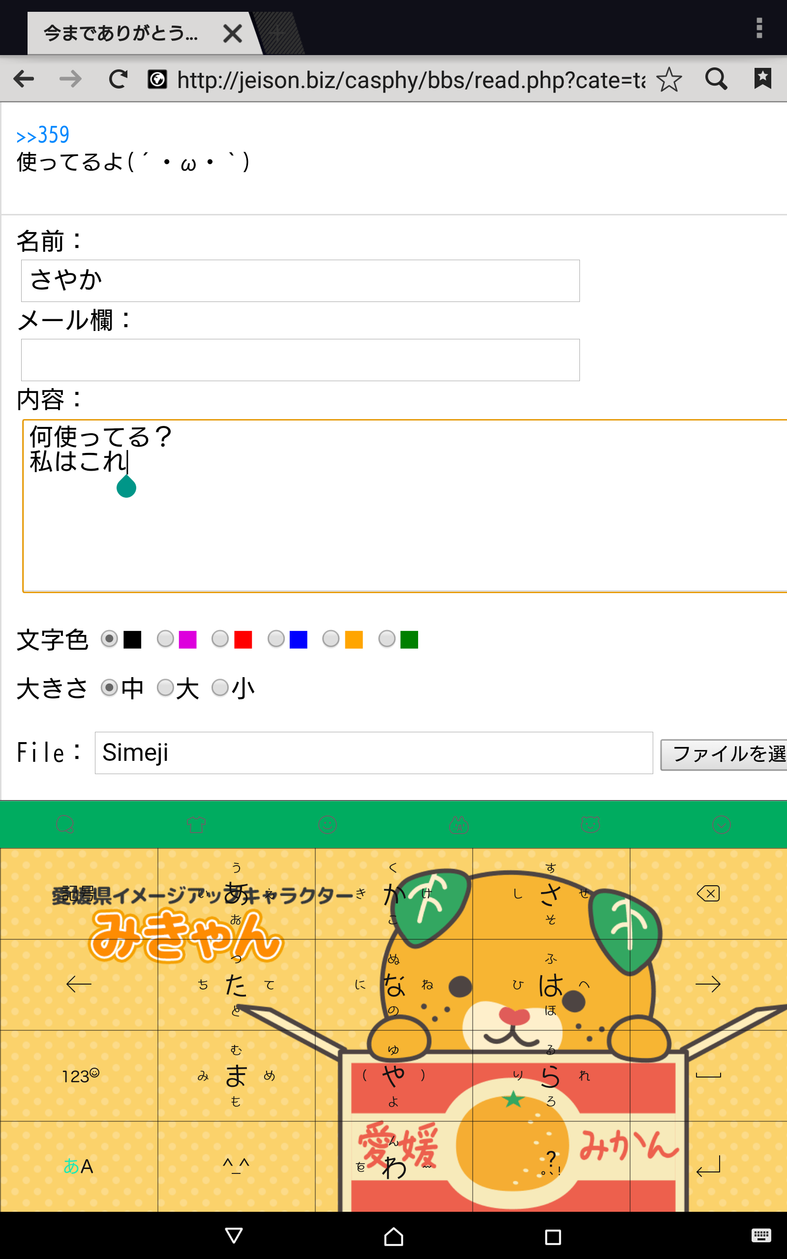Focus the メール欄 input field
The width and height of the screenshot is (787, 1259).
pos(300,360)
